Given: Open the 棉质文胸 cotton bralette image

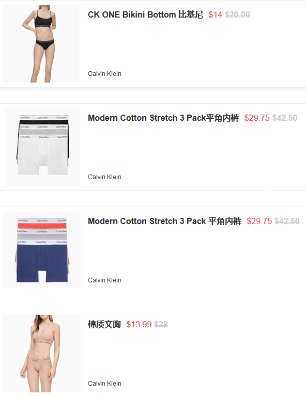Looking at the screenshot, I should [42, 354].
